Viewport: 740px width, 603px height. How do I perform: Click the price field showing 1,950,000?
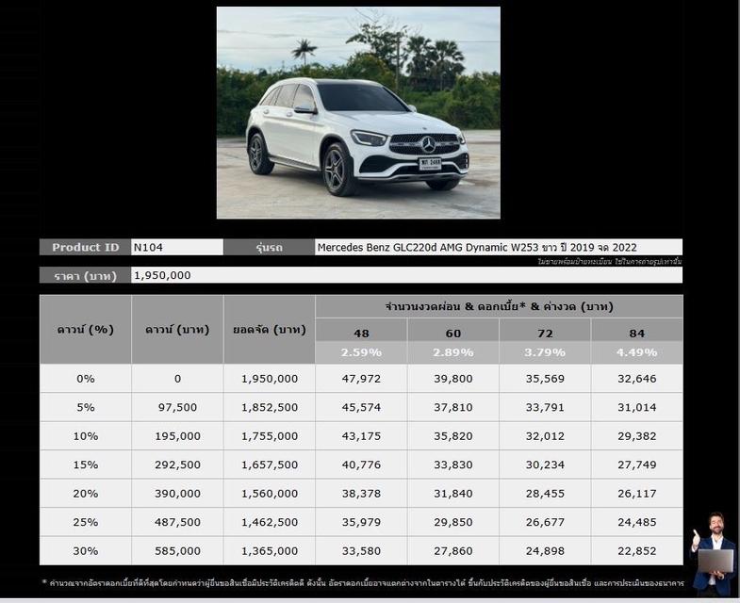pos(405,275)
